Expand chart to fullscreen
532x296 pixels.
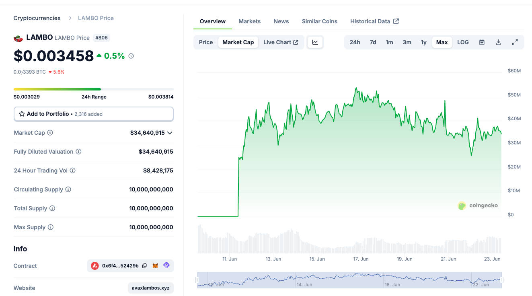coord(515,42)
